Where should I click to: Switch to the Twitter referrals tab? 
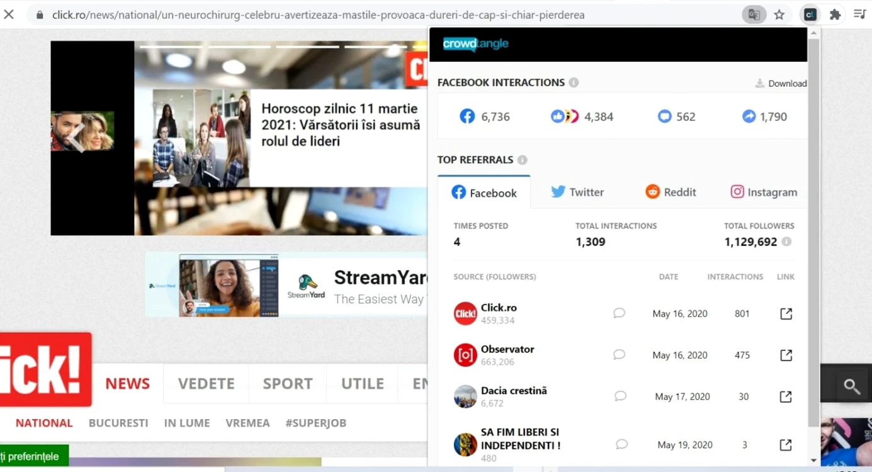pos(577,192)
